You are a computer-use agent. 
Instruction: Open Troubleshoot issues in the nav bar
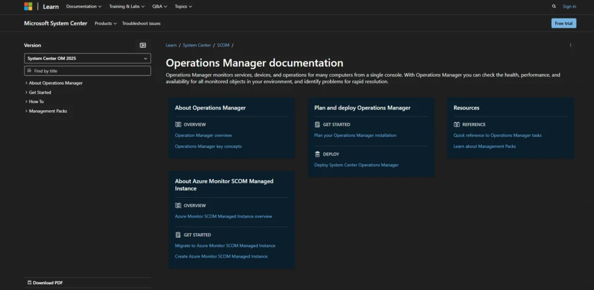pos(142,23)
